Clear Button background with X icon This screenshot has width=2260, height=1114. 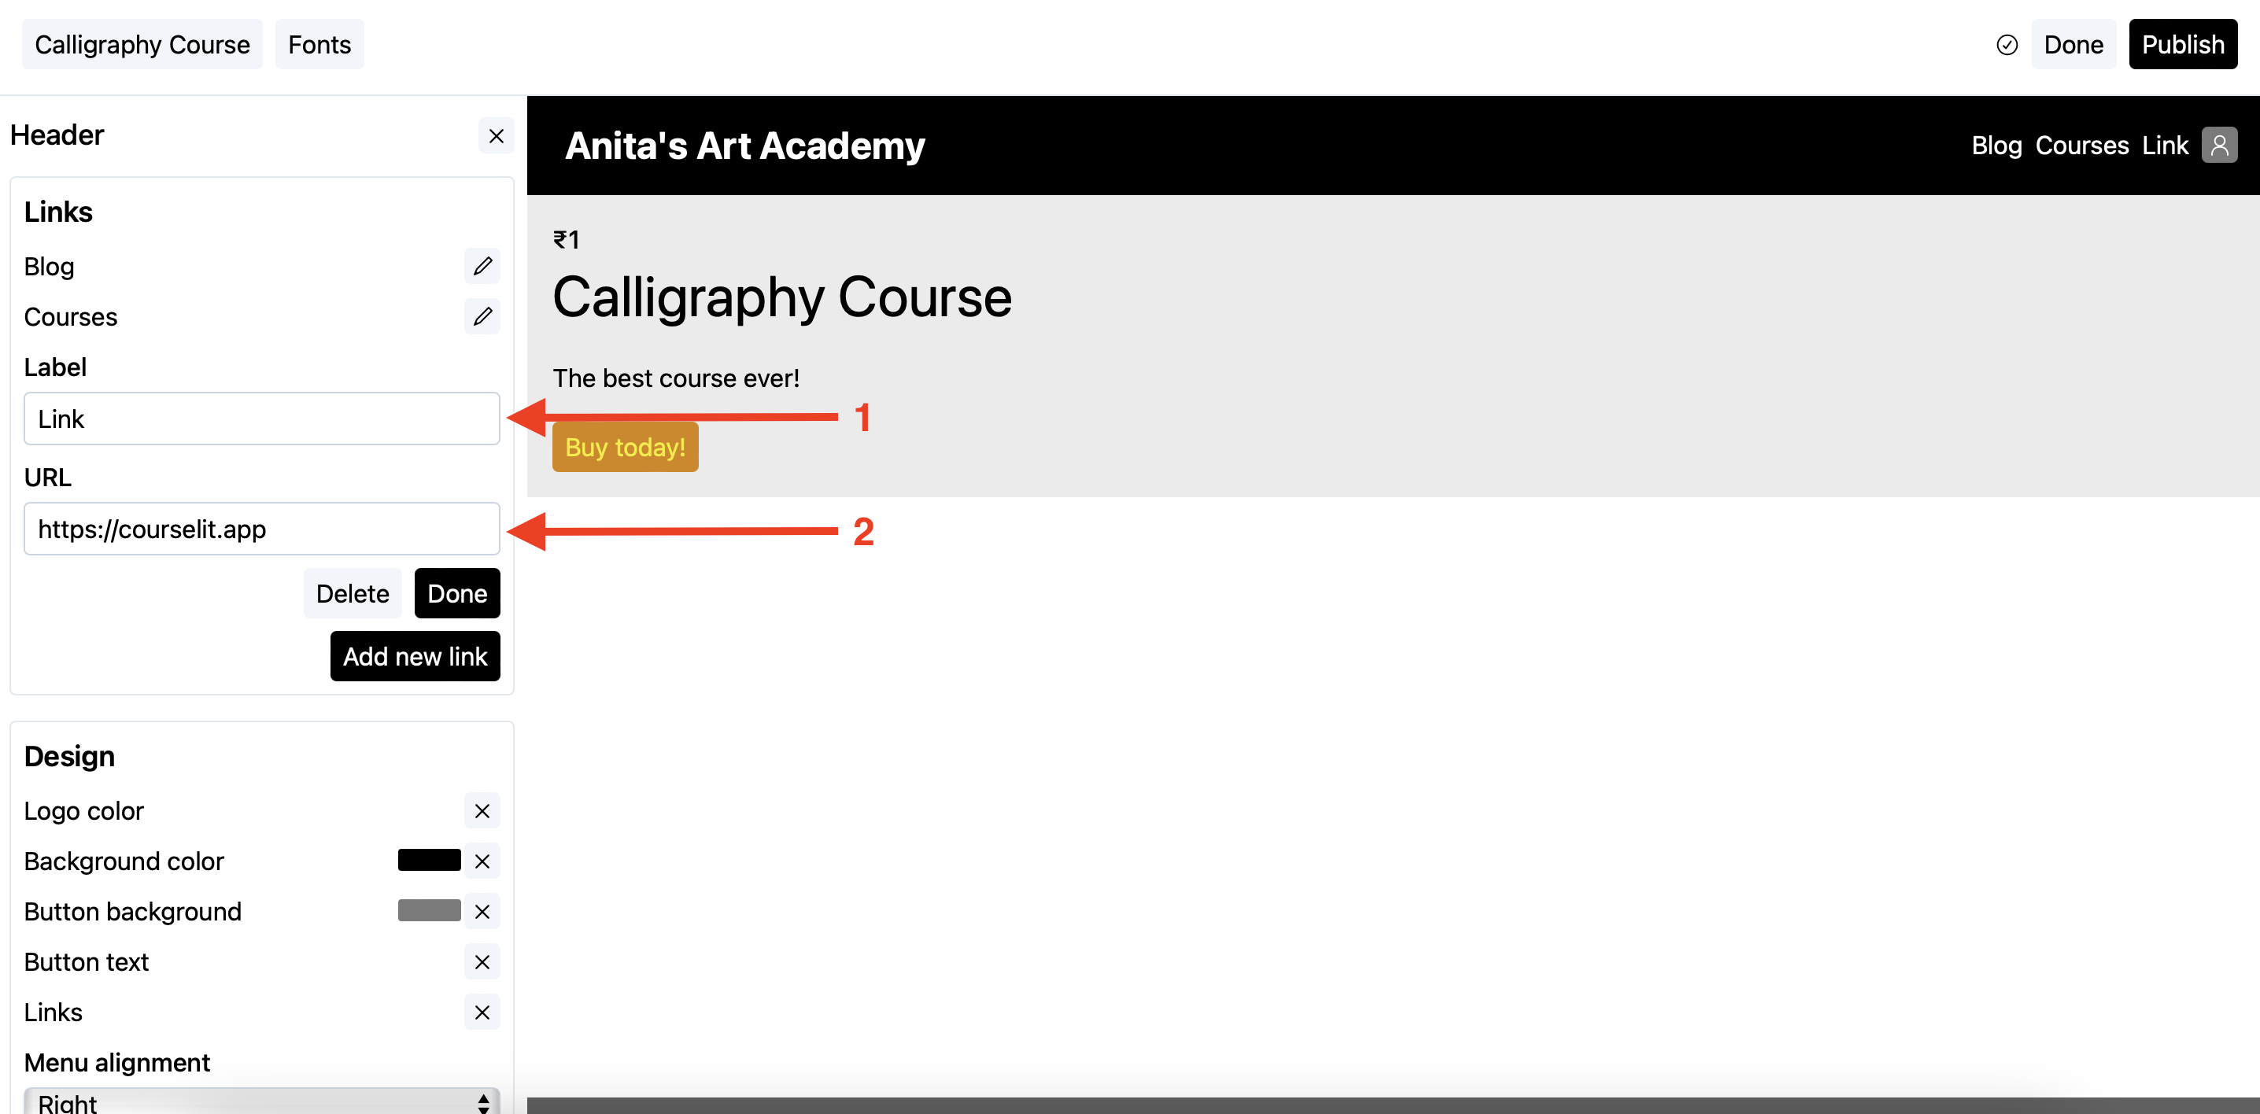point(482,911)
